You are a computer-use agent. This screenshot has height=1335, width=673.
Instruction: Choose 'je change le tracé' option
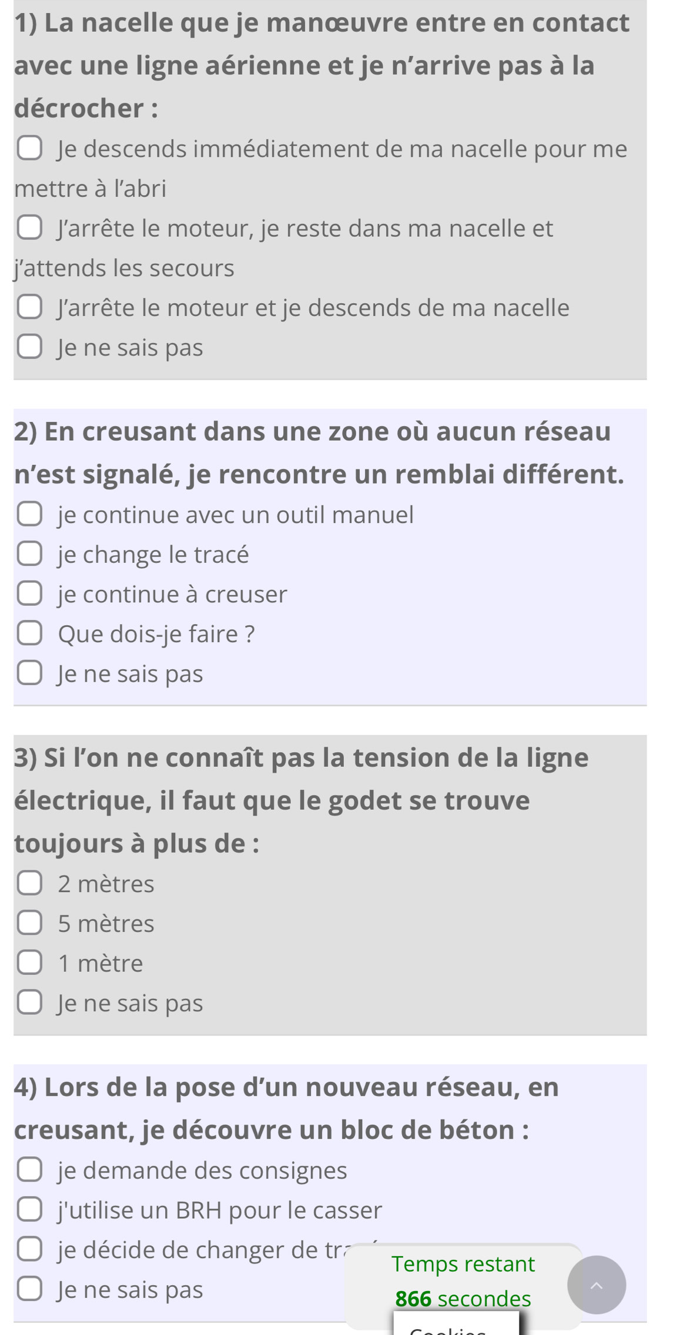point(29,555)
